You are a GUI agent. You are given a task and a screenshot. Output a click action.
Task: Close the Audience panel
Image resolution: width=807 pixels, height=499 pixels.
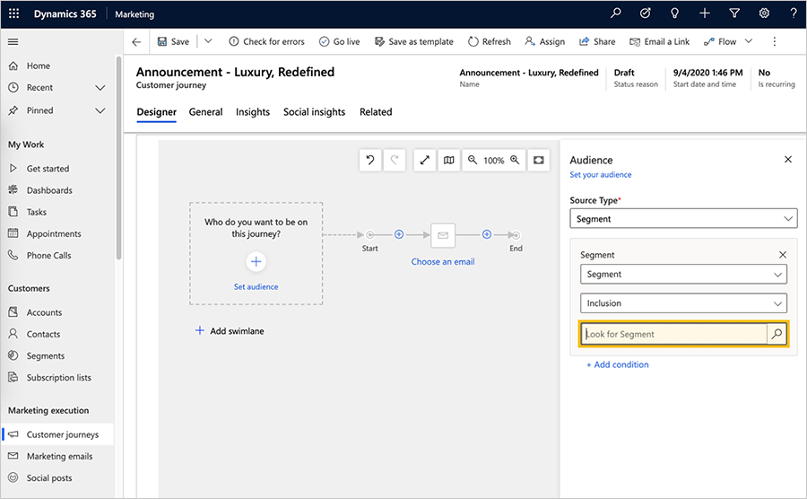point(788,160)
